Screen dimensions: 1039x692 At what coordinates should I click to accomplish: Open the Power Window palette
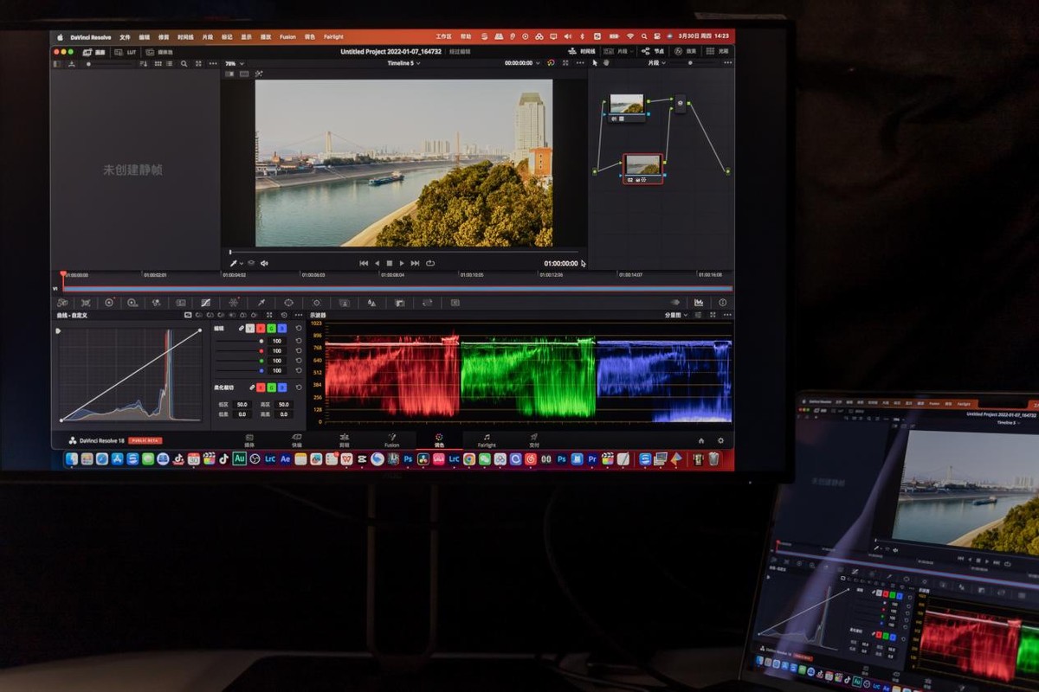(288, 303)
